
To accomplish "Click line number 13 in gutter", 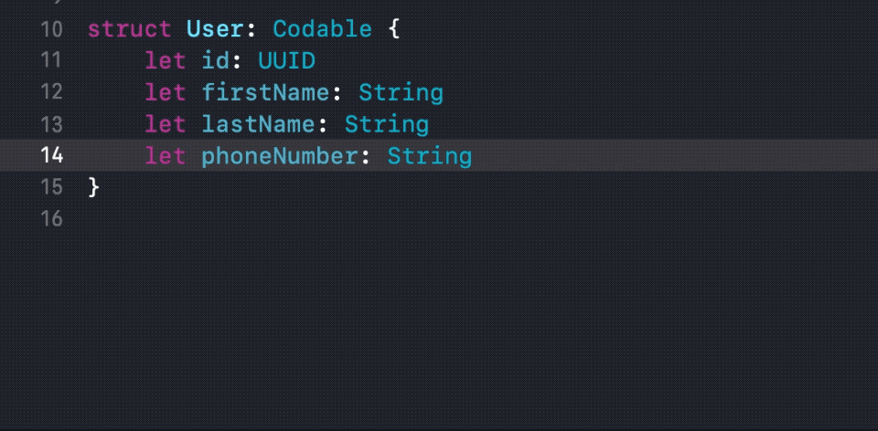I will coord(51,124).
